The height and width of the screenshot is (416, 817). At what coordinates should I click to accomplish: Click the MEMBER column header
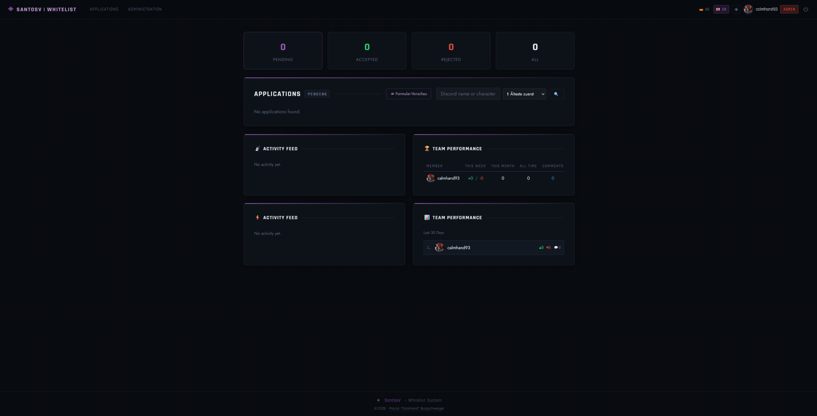[435, 166]
